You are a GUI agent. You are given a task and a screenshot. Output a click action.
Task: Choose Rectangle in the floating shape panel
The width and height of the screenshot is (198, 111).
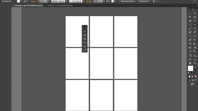pyautogui.click(x=84, y=31)
